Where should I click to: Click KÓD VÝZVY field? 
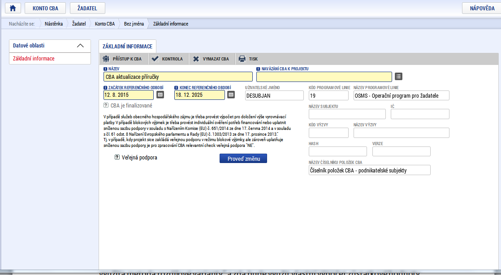[328, 133]
